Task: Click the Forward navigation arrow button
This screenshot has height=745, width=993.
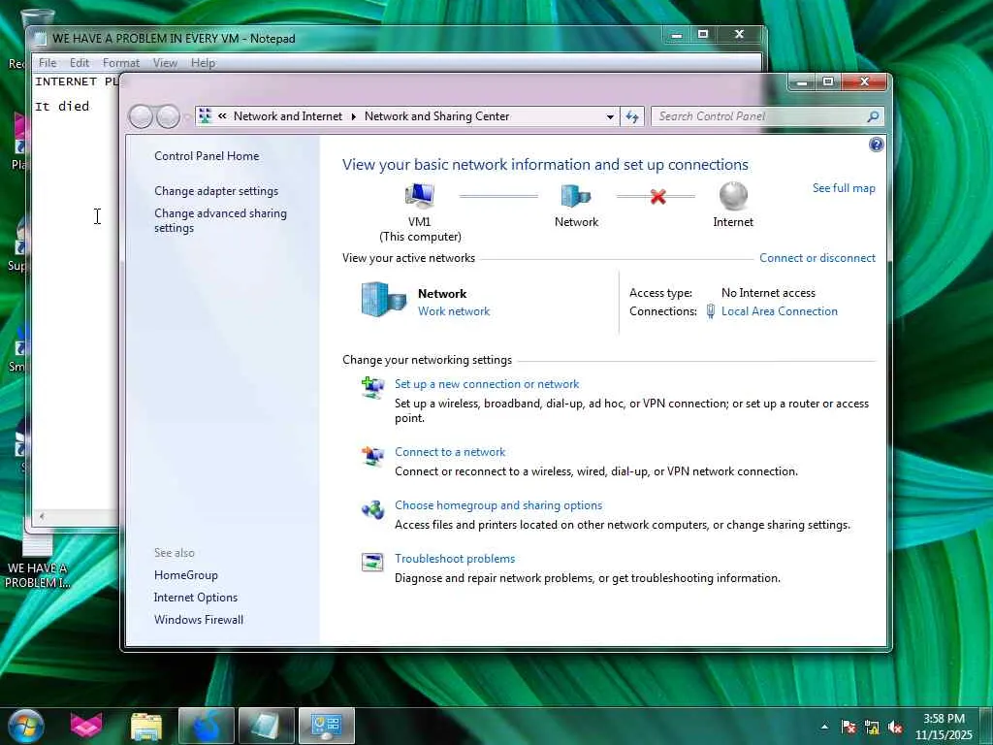Action: (167, 116)
